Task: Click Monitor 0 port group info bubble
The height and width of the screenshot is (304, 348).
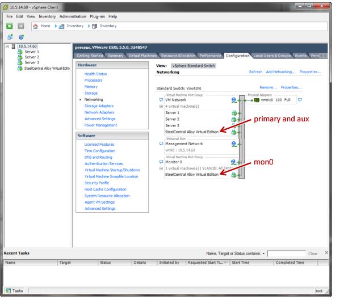Action: (161, 162)
